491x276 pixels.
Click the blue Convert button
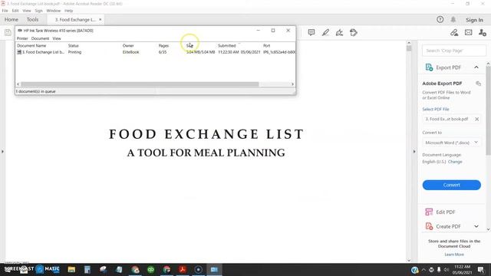[452, 185]
